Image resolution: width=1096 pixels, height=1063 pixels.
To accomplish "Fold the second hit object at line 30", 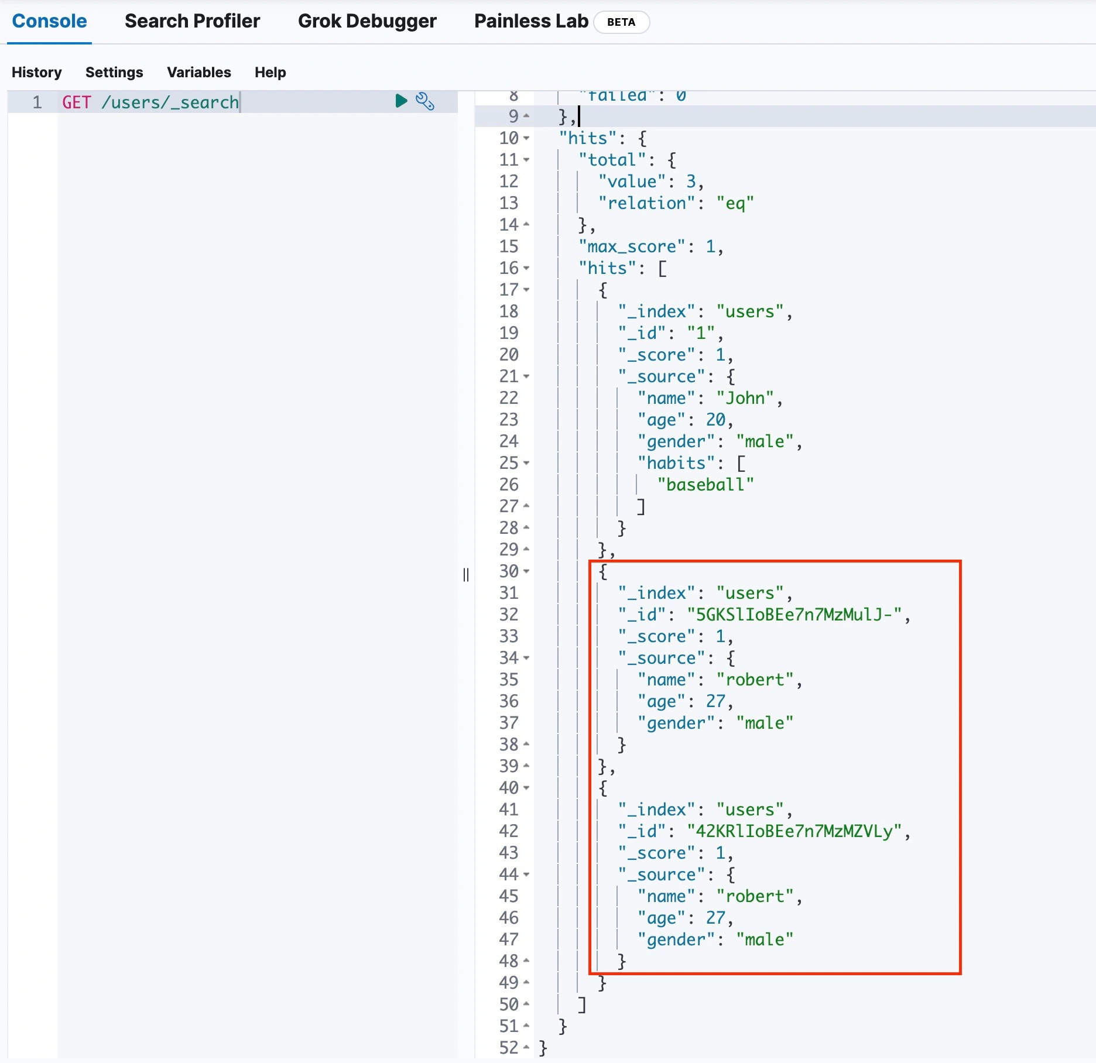I will (526, 572).
